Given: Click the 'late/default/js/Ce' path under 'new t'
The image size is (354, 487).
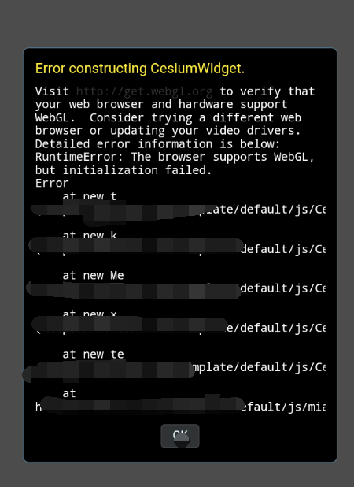Looking at the screenshot, I should click(263, 210).
